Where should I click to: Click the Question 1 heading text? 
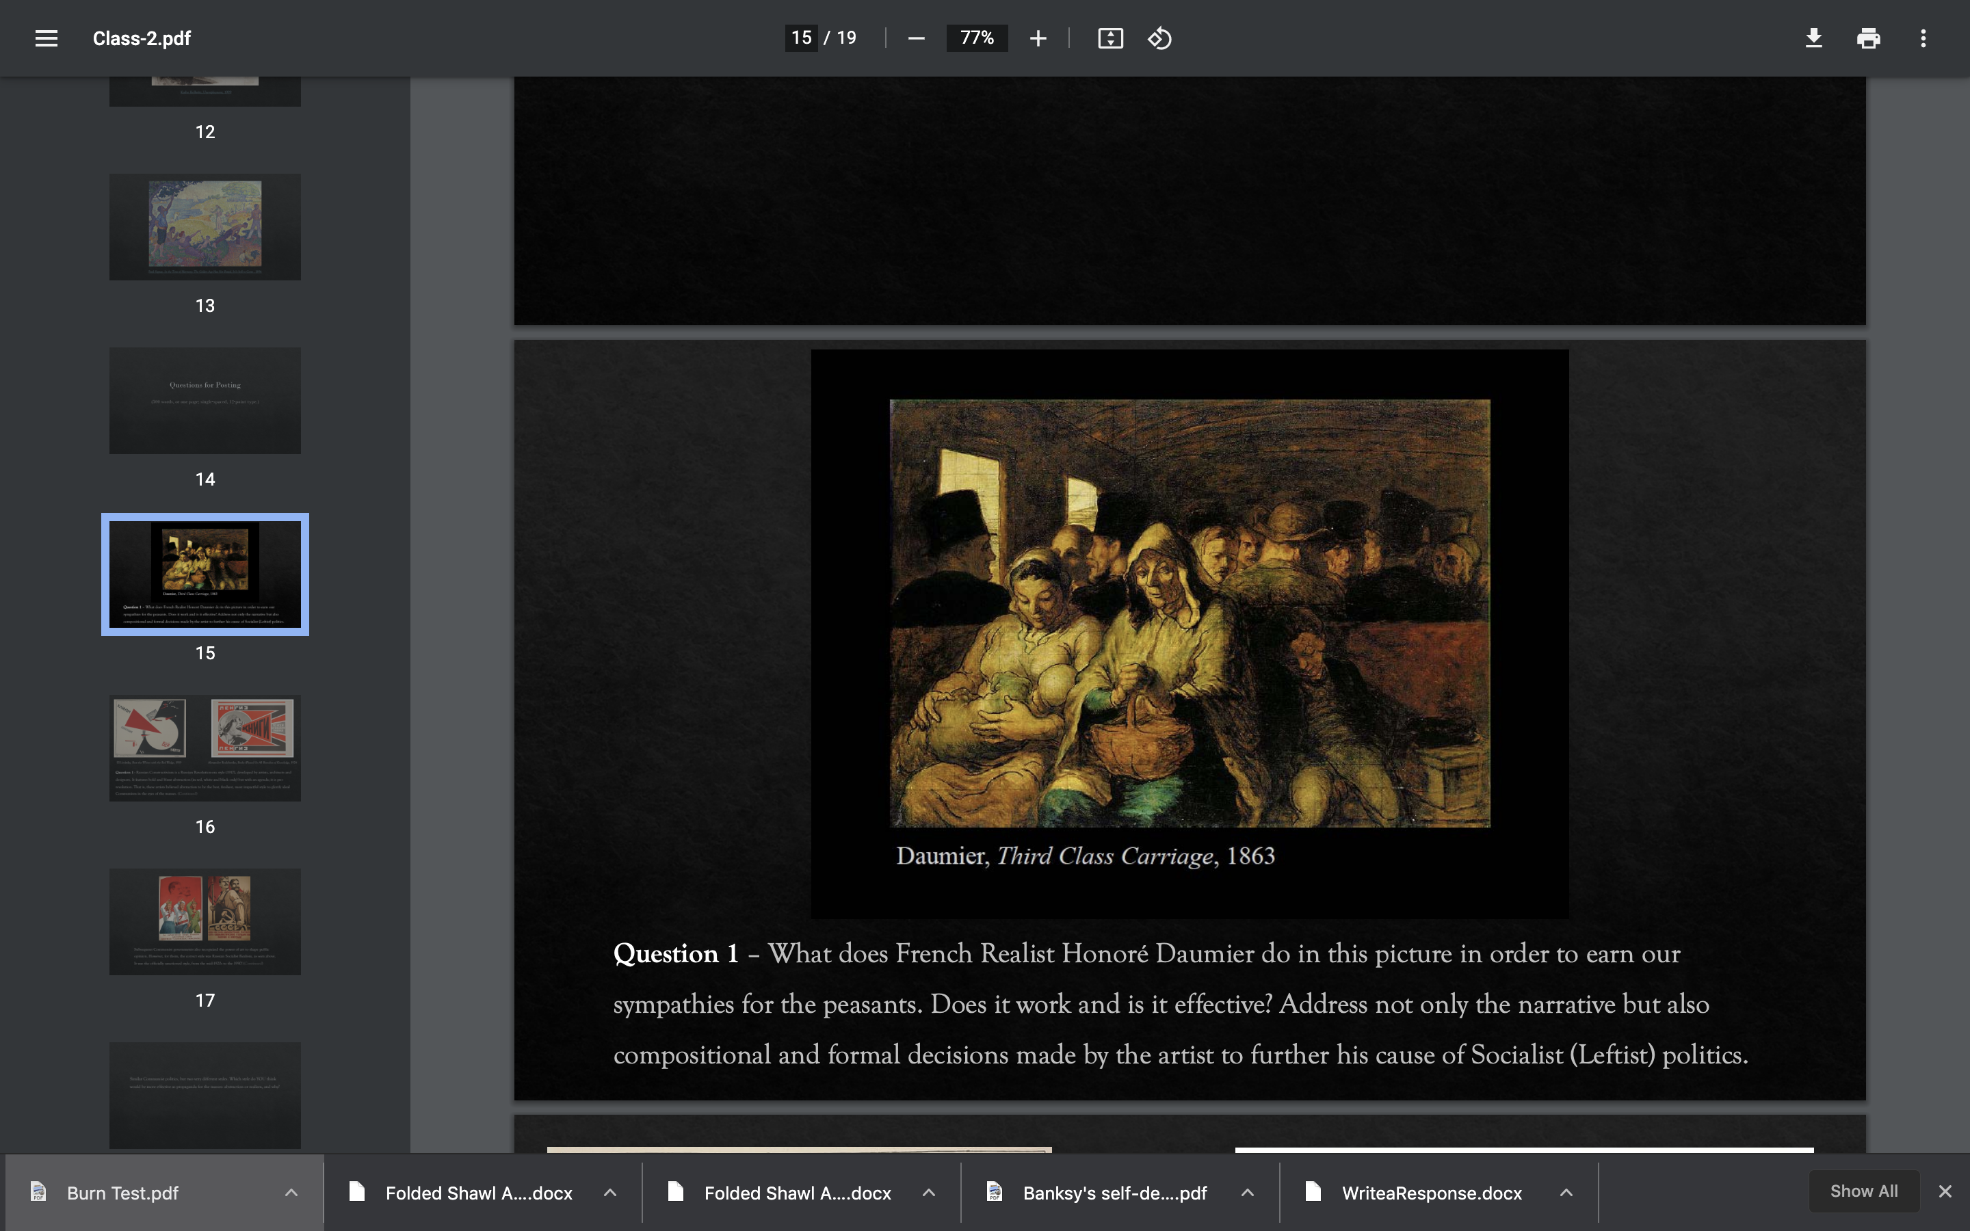(676, 953)
